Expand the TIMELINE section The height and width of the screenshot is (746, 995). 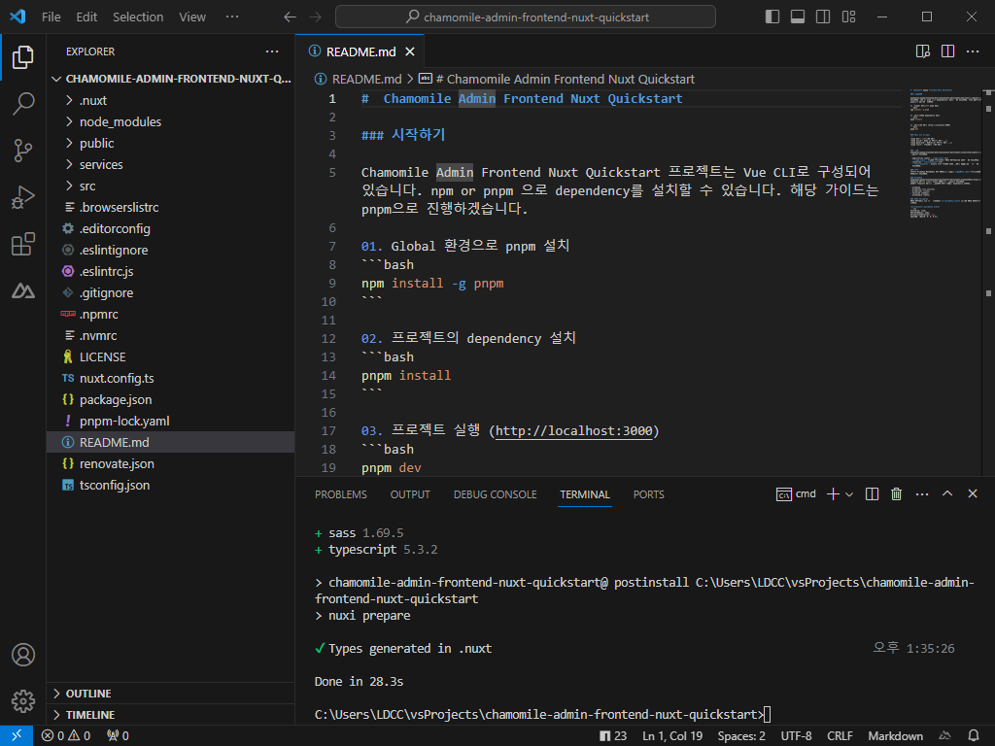[x=170, y=715]
